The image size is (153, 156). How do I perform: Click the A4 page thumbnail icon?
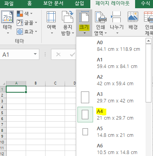[85, 115]
